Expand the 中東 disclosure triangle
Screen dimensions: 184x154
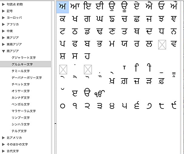click(x=4, y=31)
